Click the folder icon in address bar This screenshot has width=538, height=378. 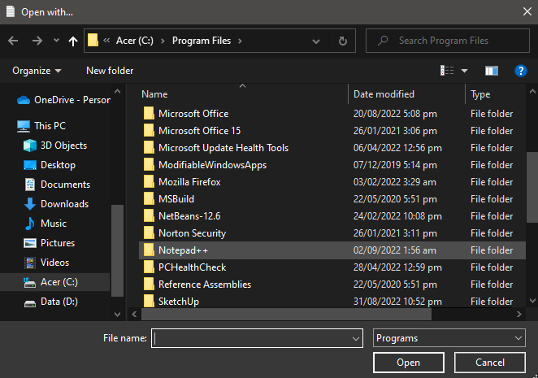(x=93, y=40)
